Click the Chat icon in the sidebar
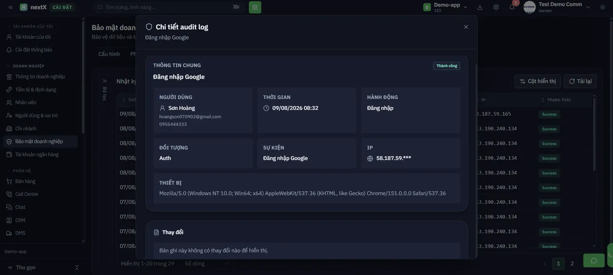 [x=9, y=207]
